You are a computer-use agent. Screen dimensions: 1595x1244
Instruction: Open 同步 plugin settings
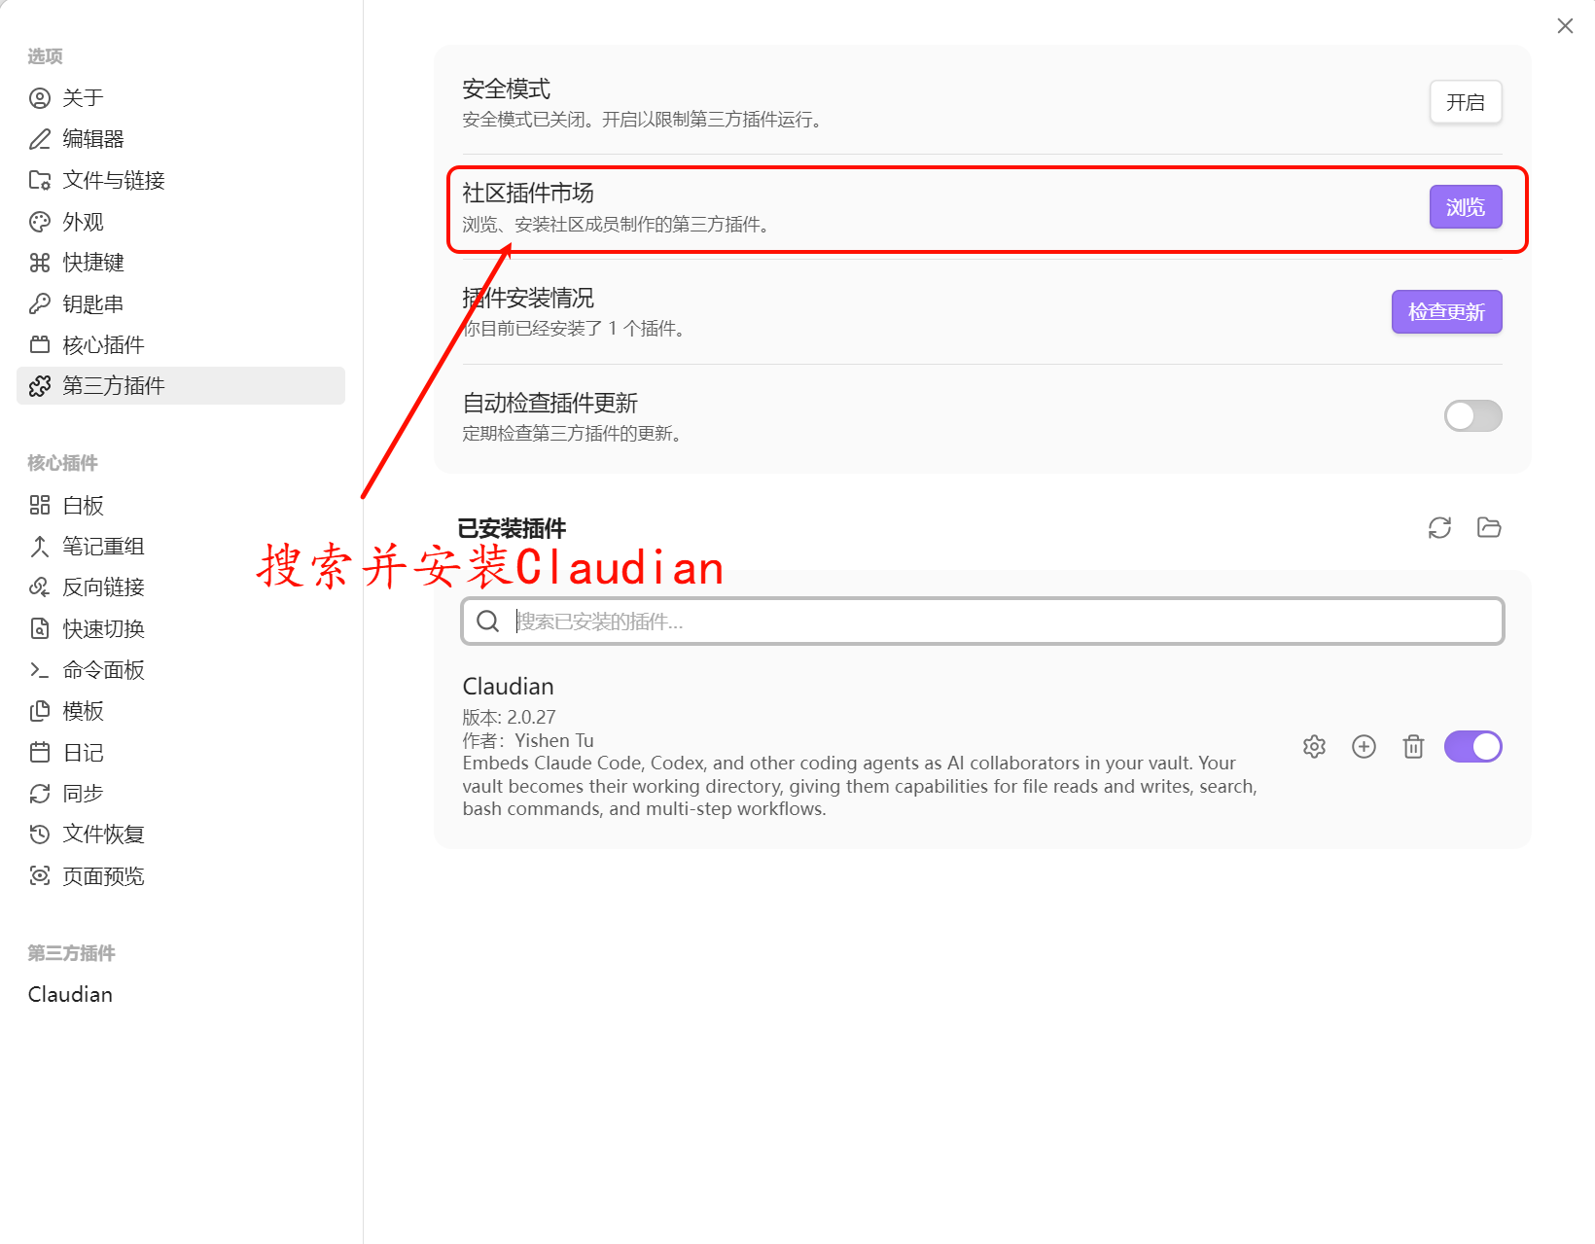click(181, 793)
